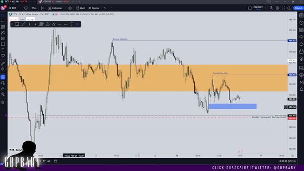This screenshot has width=304, height=171.
Task: Toggle lock all drawings
Action: point(3,89)
